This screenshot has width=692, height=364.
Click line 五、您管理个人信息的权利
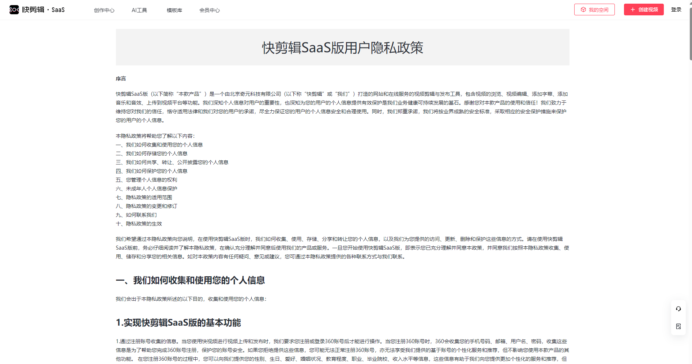point(146,180)
